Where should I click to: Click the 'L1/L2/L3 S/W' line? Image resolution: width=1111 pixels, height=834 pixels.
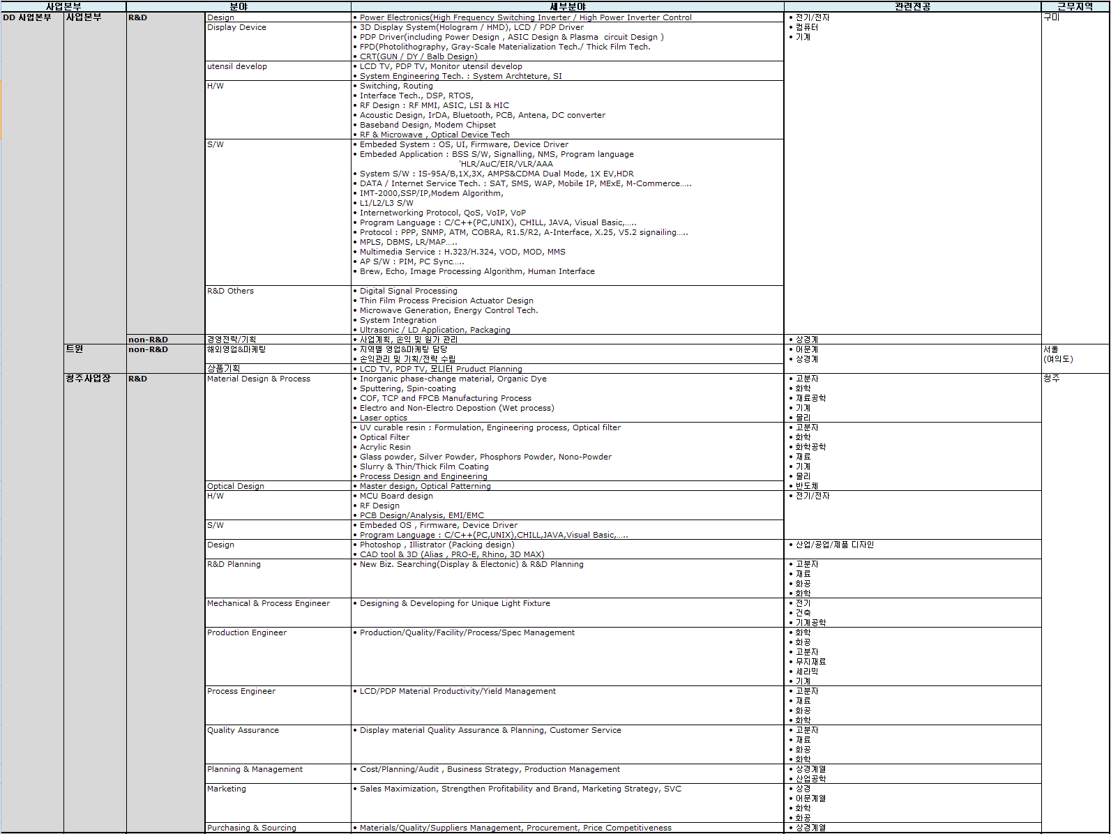pyautogui.click(x=383, y=203)
